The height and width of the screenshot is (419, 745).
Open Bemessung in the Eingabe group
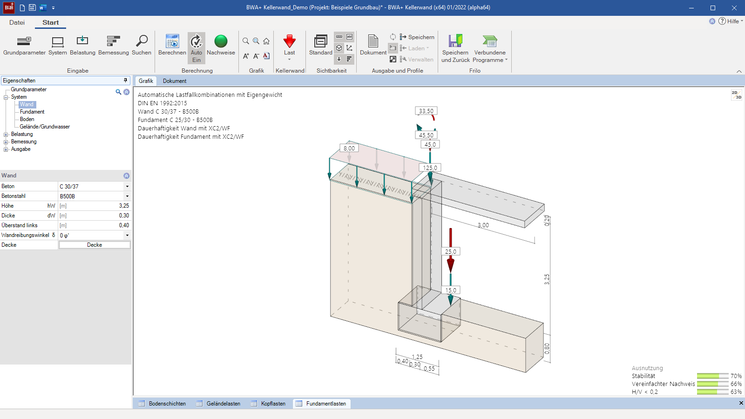tap(114, 46)
